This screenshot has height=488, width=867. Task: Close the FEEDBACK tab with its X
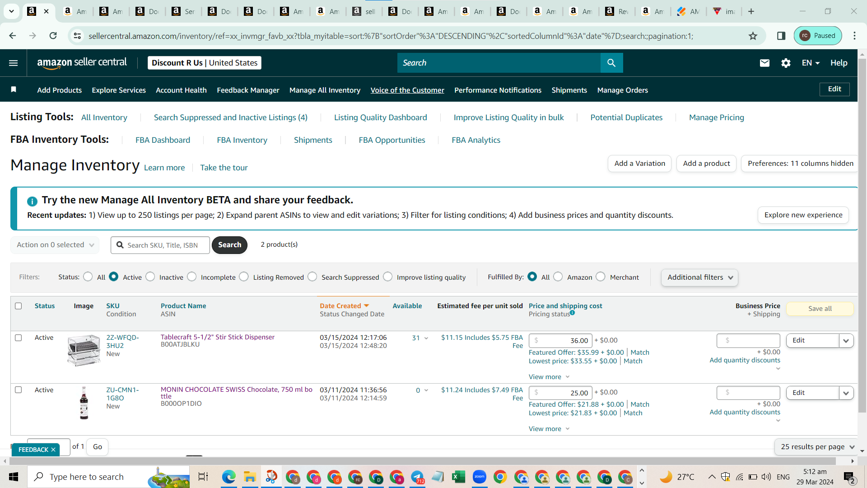53,450
